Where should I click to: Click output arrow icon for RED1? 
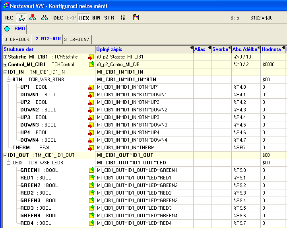(91, 177)
